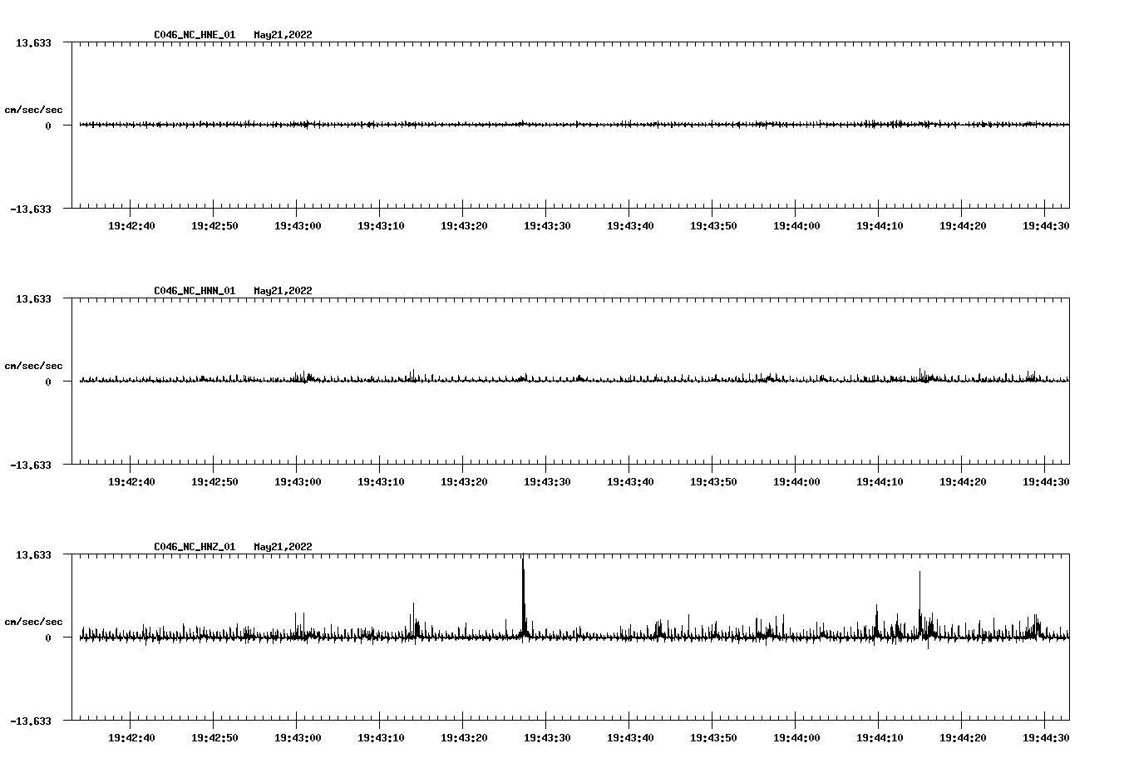Click the -13.633 lower limit of HNE plot
Image resolution: width=1129 pixels, height=768 pixels.
(31, 209)
